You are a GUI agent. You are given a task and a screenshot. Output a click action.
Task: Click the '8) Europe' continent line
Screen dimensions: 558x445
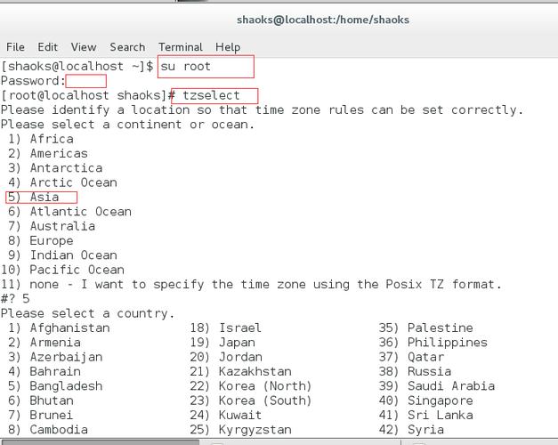[41, 241]
